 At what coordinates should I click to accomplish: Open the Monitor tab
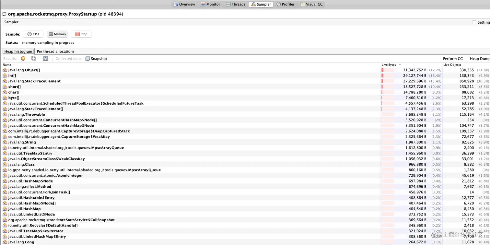[x=210, y=4]
